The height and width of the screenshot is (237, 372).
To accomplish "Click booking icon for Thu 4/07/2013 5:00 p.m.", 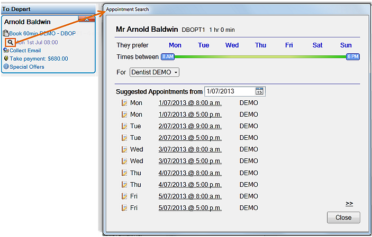I will 124,184.
